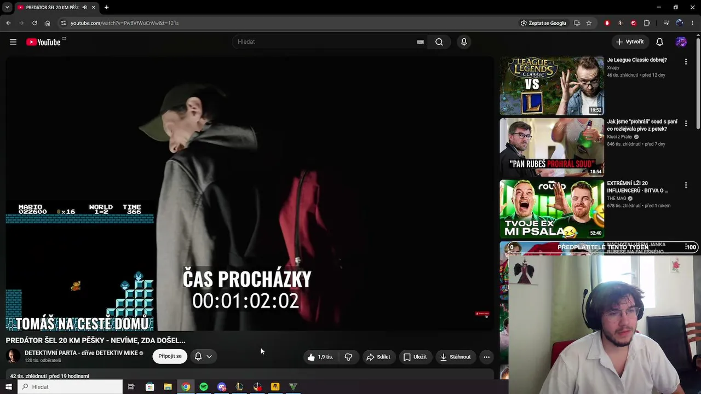Screen dimensions: 701x394
Task: Mute the tab via its speaker icon
Action: [84, 7]
